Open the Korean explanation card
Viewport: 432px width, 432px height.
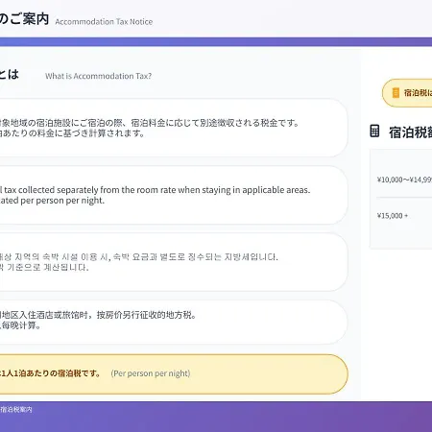pyautogui.click(x=174, y=262)
